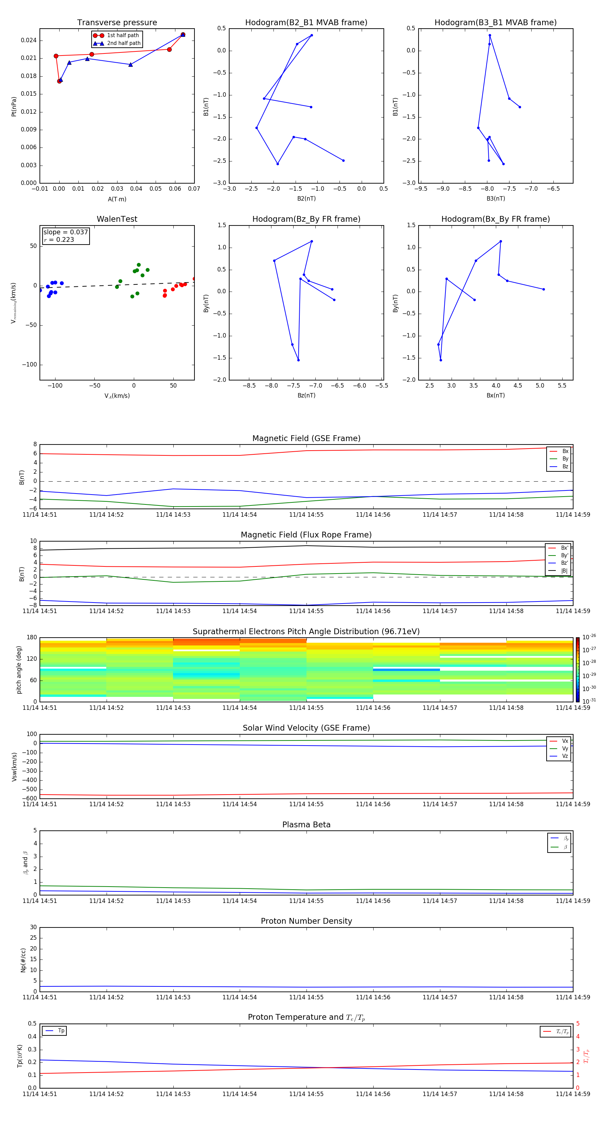Select the '1st half path' legend entry
Viewport: 613px width, 1124px height.
(x=116, y=35)
